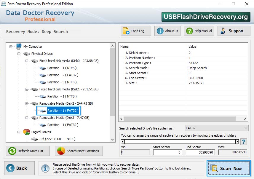The width and height of the screenshot is (254, 179).
Task: Collapse the Disk1 fixed hard disk node
Action: 27,89
